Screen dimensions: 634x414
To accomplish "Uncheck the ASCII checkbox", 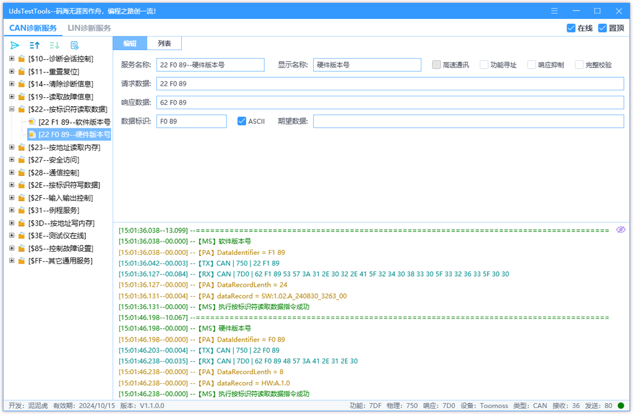I will [x=241, y=121].
